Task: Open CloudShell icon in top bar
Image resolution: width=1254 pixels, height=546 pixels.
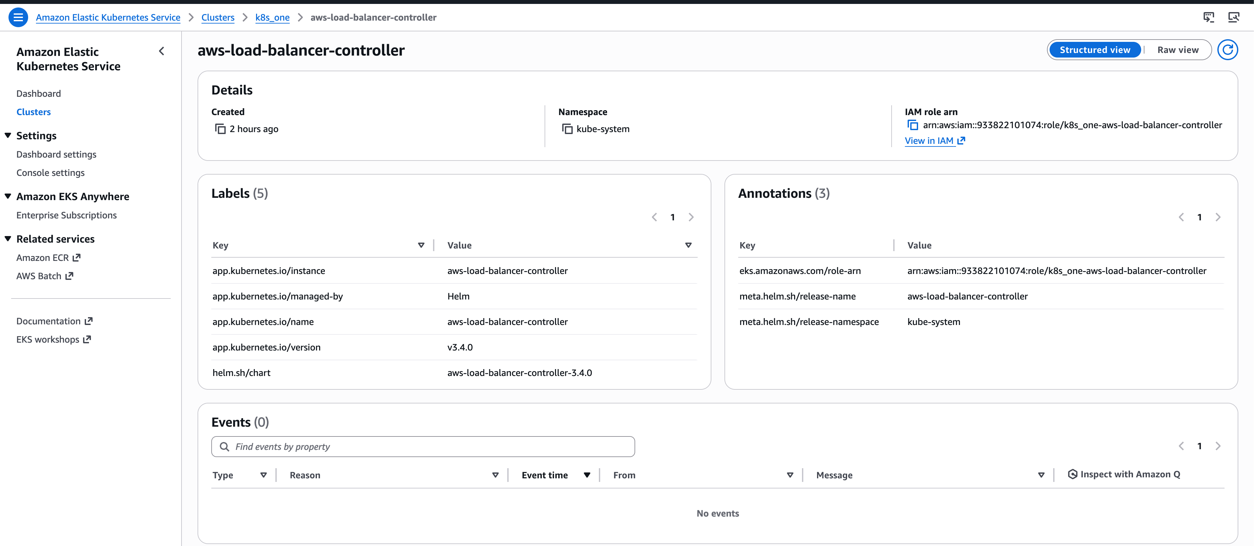Action: 1209,18
